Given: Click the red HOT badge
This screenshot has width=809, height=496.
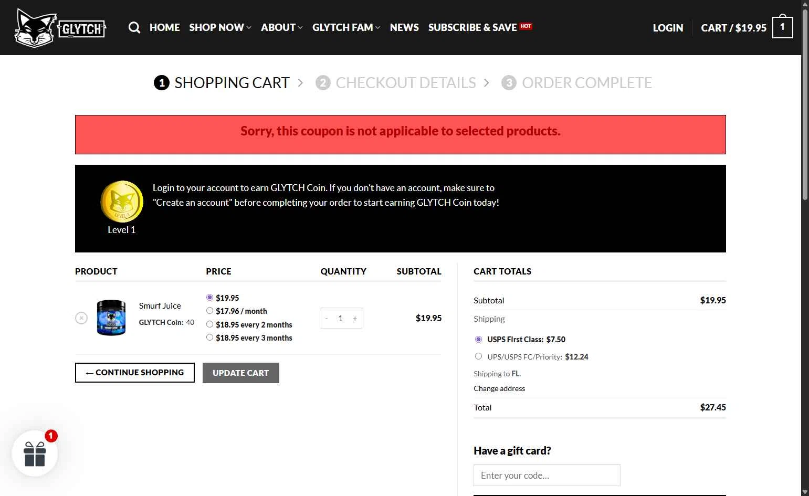Looking at the screenshot, I should (x=526, y=26).
